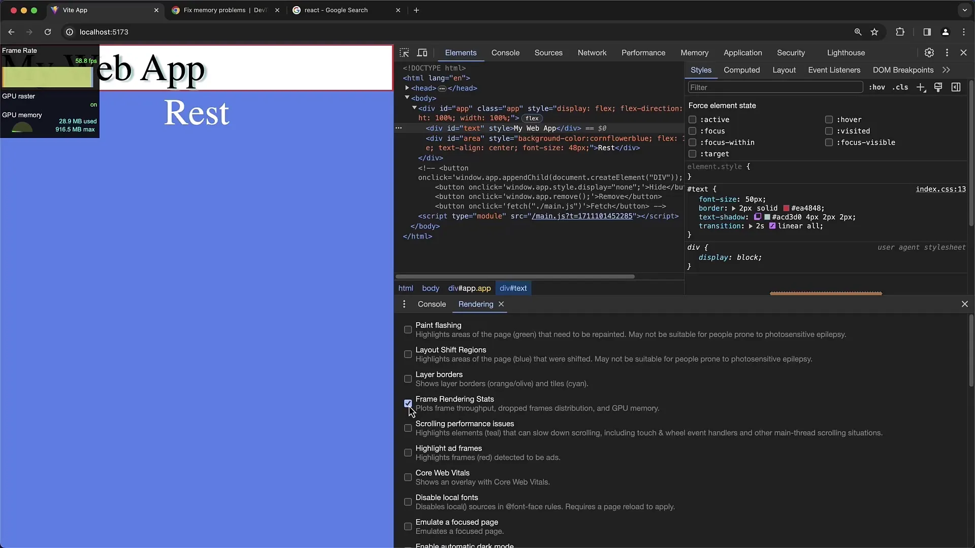Open DevTools settings gear
This screenshot has width=975, height=548.
929,53
